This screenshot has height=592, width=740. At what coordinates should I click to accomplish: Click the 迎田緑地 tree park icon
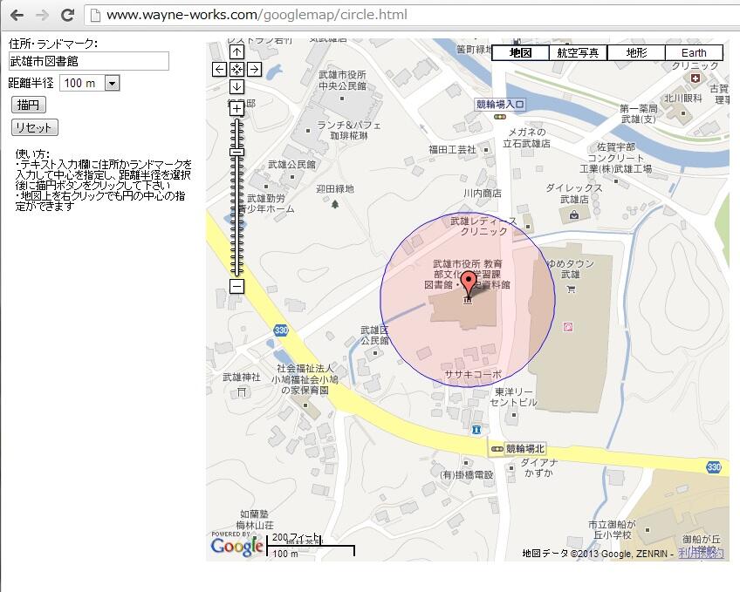(x=335, y=204)
